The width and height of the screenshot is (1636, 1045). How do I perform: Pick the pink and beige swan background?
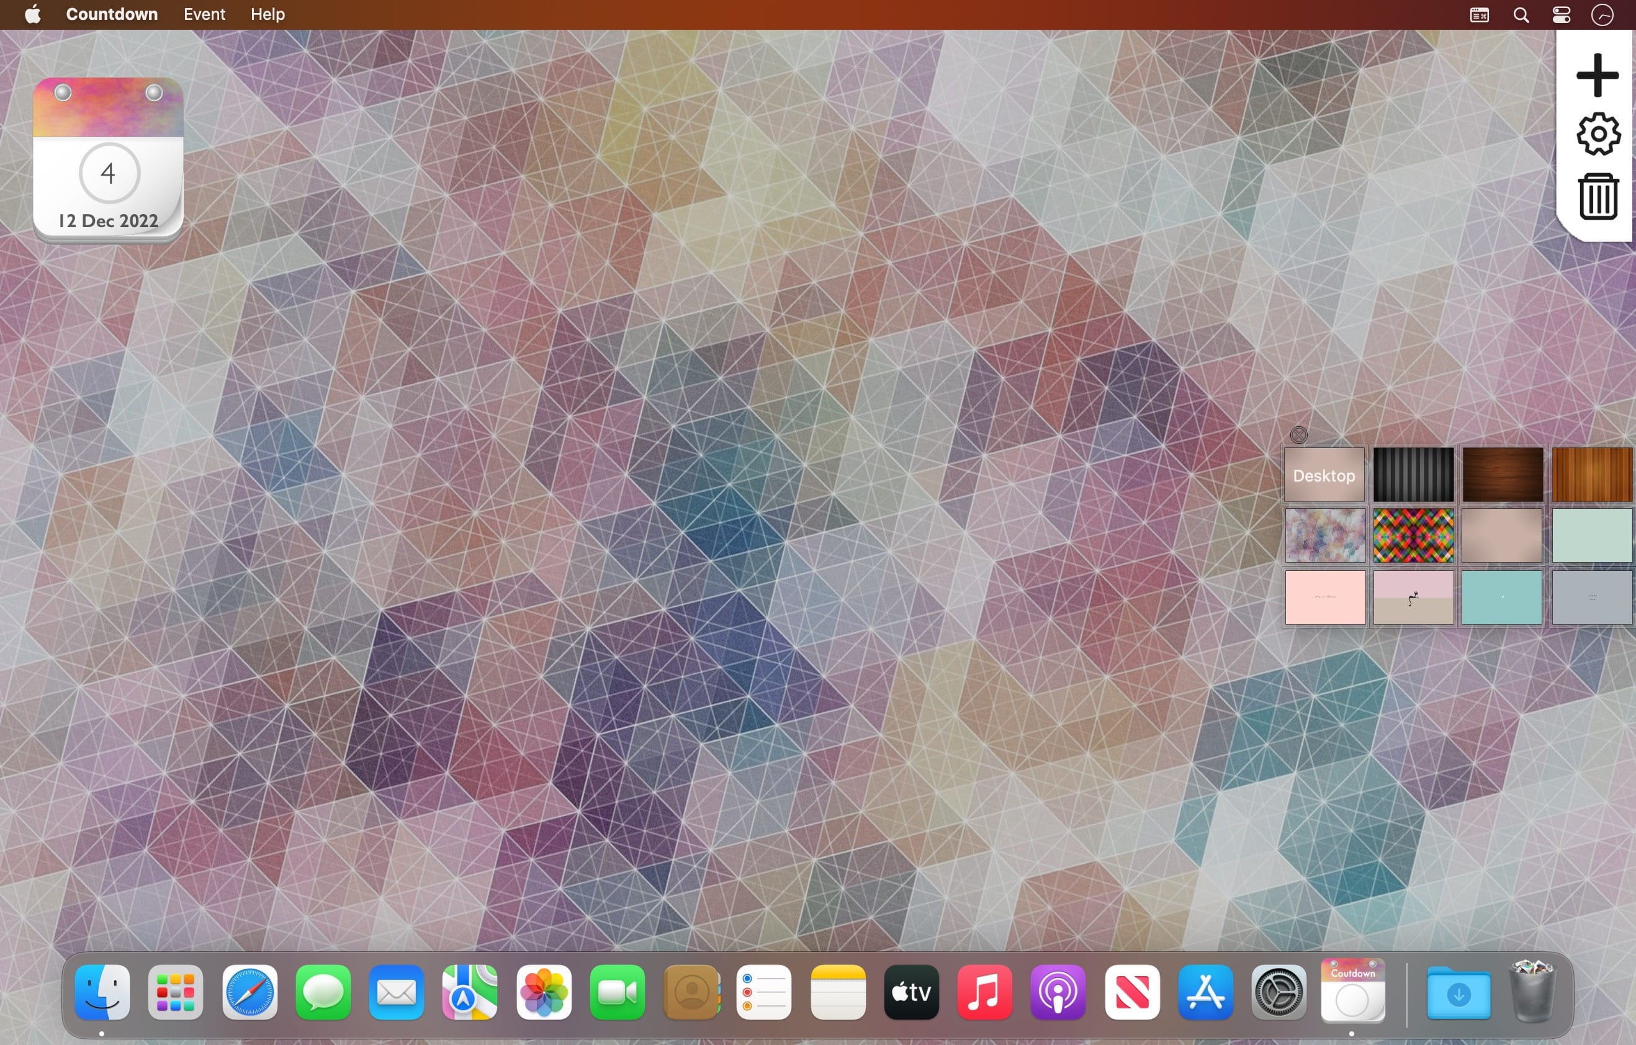pyautogui.click(x=1413, y=597)
